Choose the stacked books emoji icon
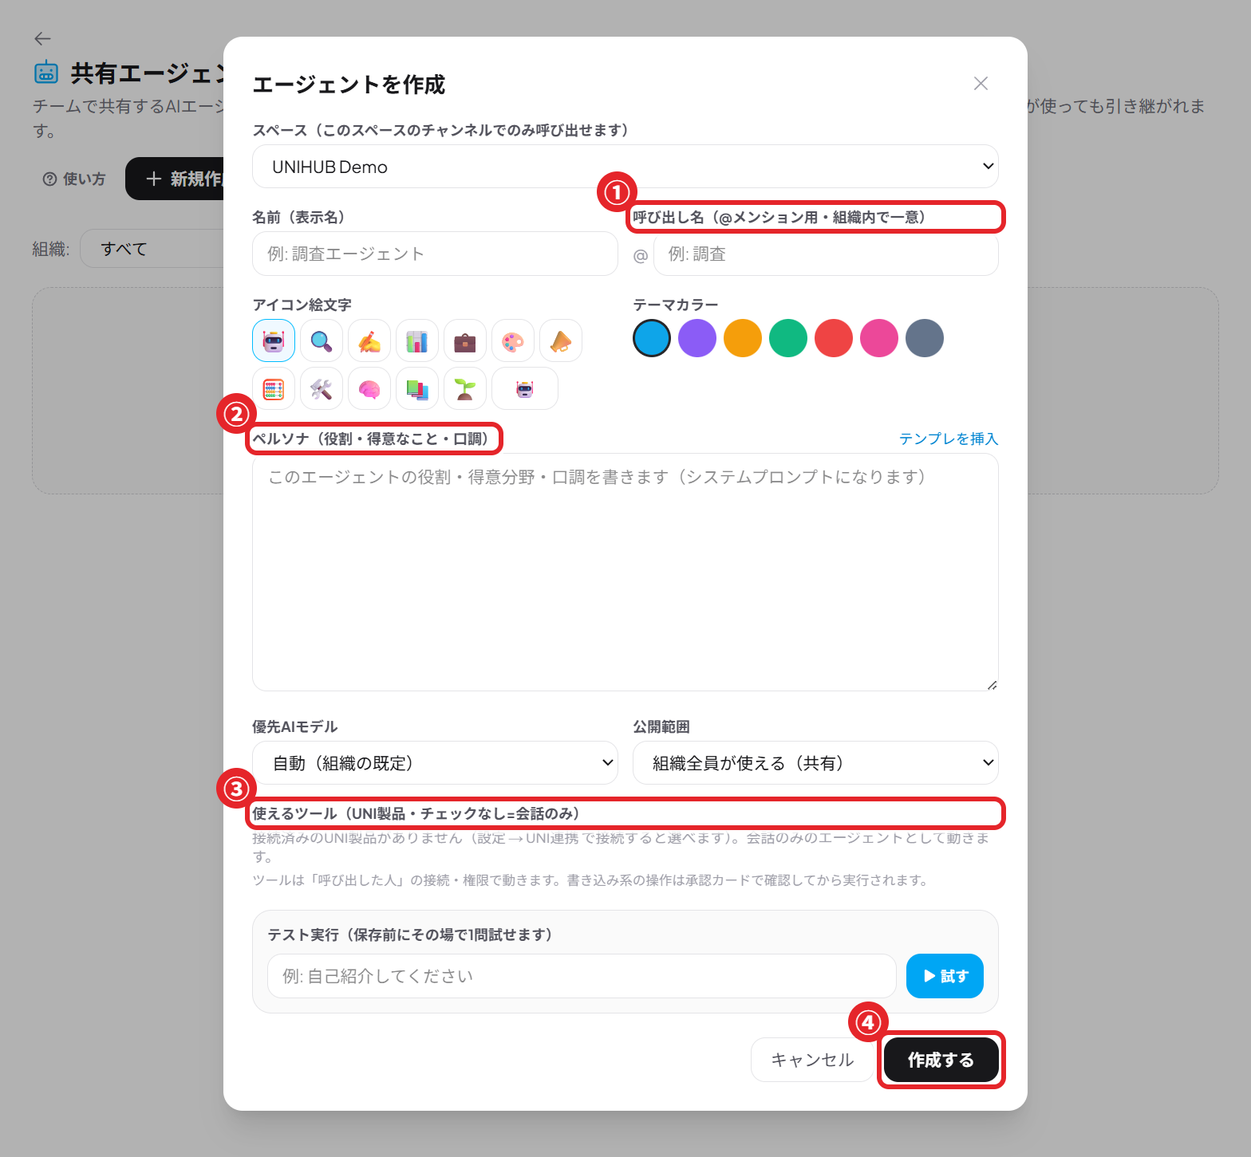Screen dimensions: 1251x1157 click(x=417, y=388)
